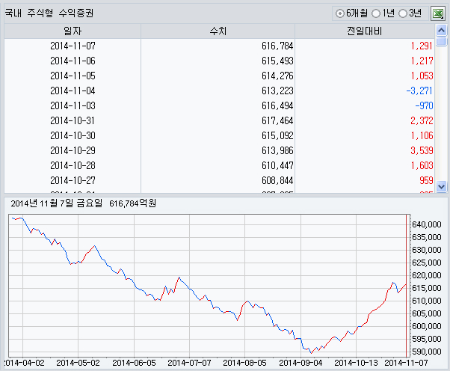Select the 6개월 period radio button

tap(341, 13)
